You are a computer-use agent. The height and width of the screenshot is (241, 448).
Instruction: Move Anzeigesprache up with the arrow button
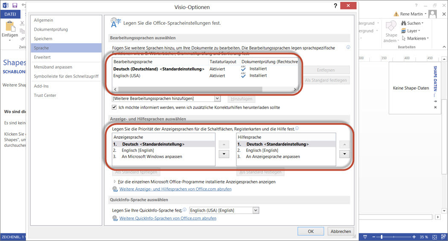[x=224, y=145]
